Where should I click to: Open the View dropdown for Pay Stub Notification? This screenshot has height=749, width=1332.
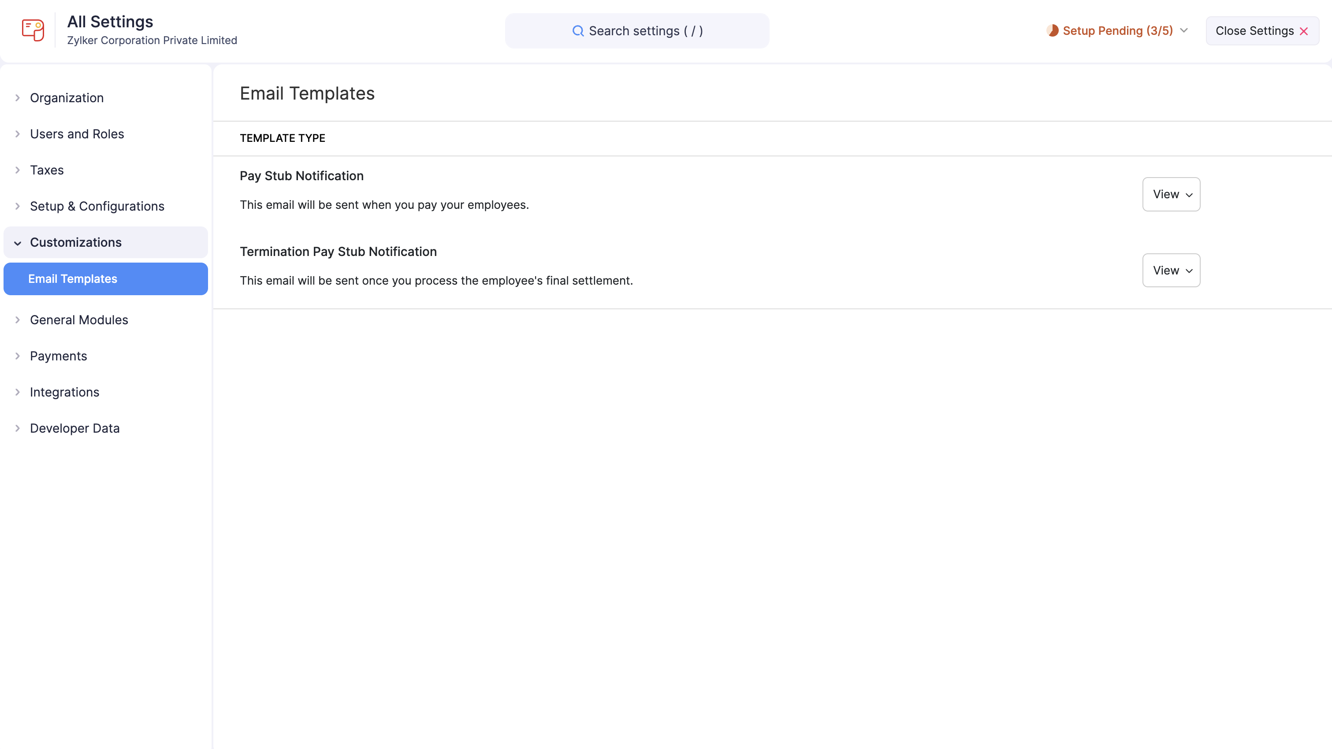1171,194
